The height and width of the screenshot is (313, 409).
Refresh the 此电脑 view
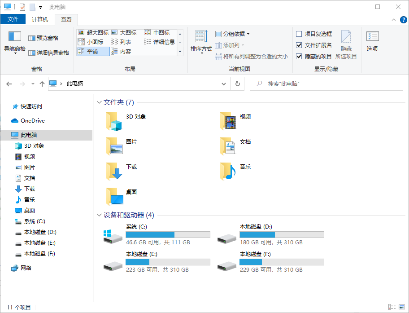[x=237, y=84]
